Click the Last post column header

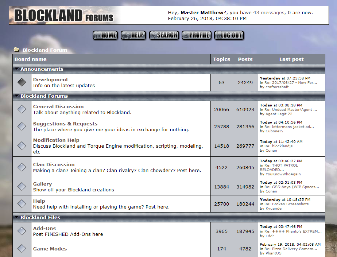[x=291, y=59]
